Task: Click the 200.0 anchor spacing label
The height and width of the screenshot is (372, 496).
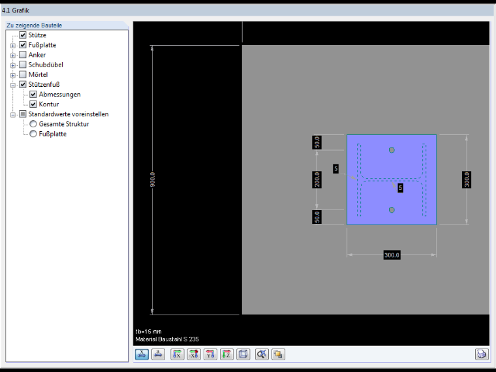Action: click(x=317, y=179)
